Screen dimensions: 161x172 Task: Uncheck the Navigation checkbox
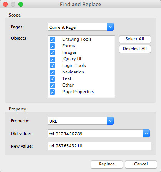(x=52, y=72)
